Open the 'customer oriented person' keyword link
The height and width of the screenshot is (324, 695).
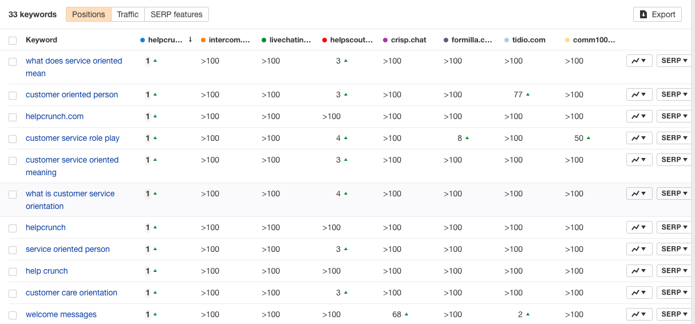tap(72, 94)
